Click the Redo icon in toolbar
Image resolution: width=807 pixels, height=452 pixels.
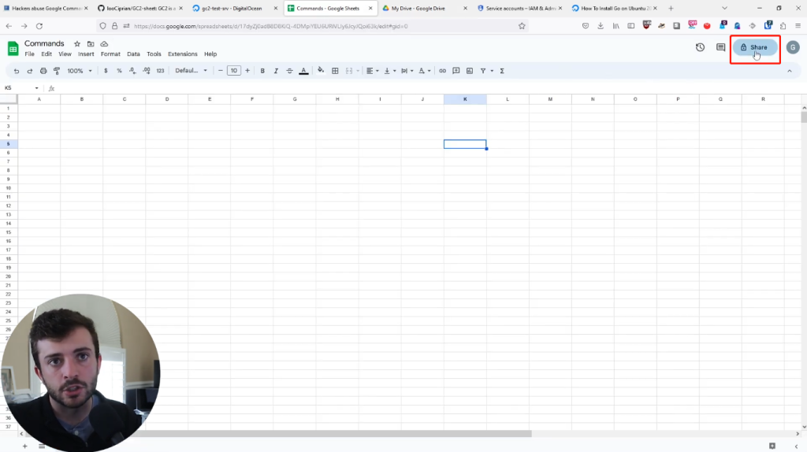coord(30,71)
